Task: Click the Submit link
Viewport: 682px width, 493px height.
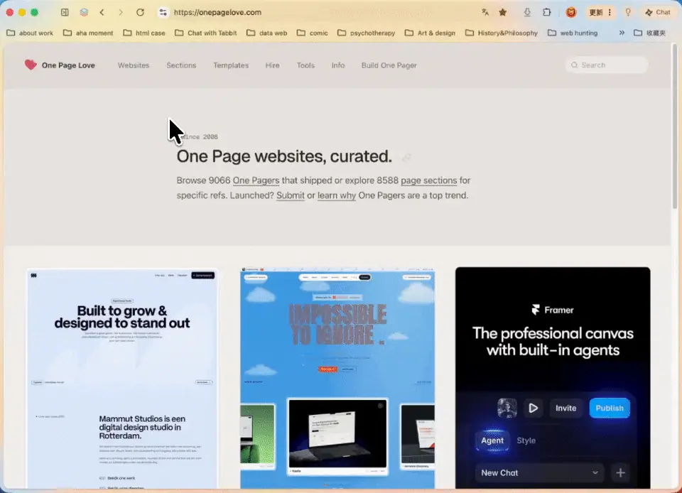Action: point(290,195)
